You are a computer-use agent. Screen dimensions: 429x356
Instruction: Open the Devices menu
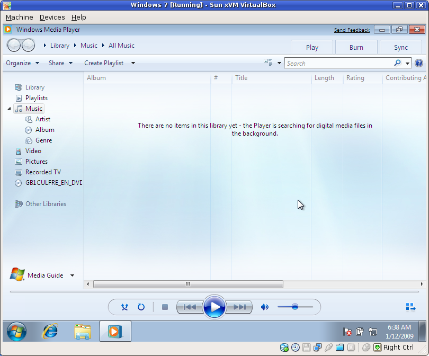(52, 17)
